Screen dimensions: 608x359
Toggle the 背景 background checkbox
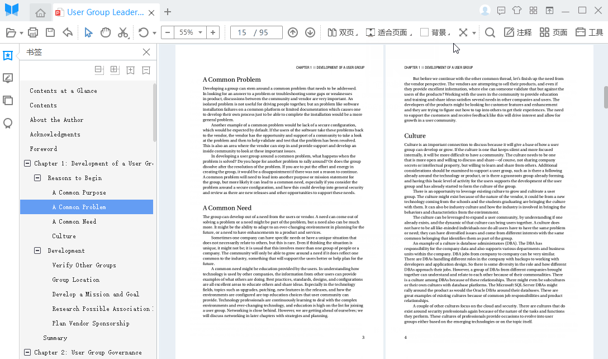pyautogui.click(x=425, y=32)
